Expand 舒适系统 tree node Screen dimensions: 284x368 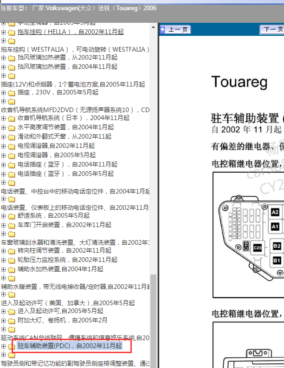3,216
